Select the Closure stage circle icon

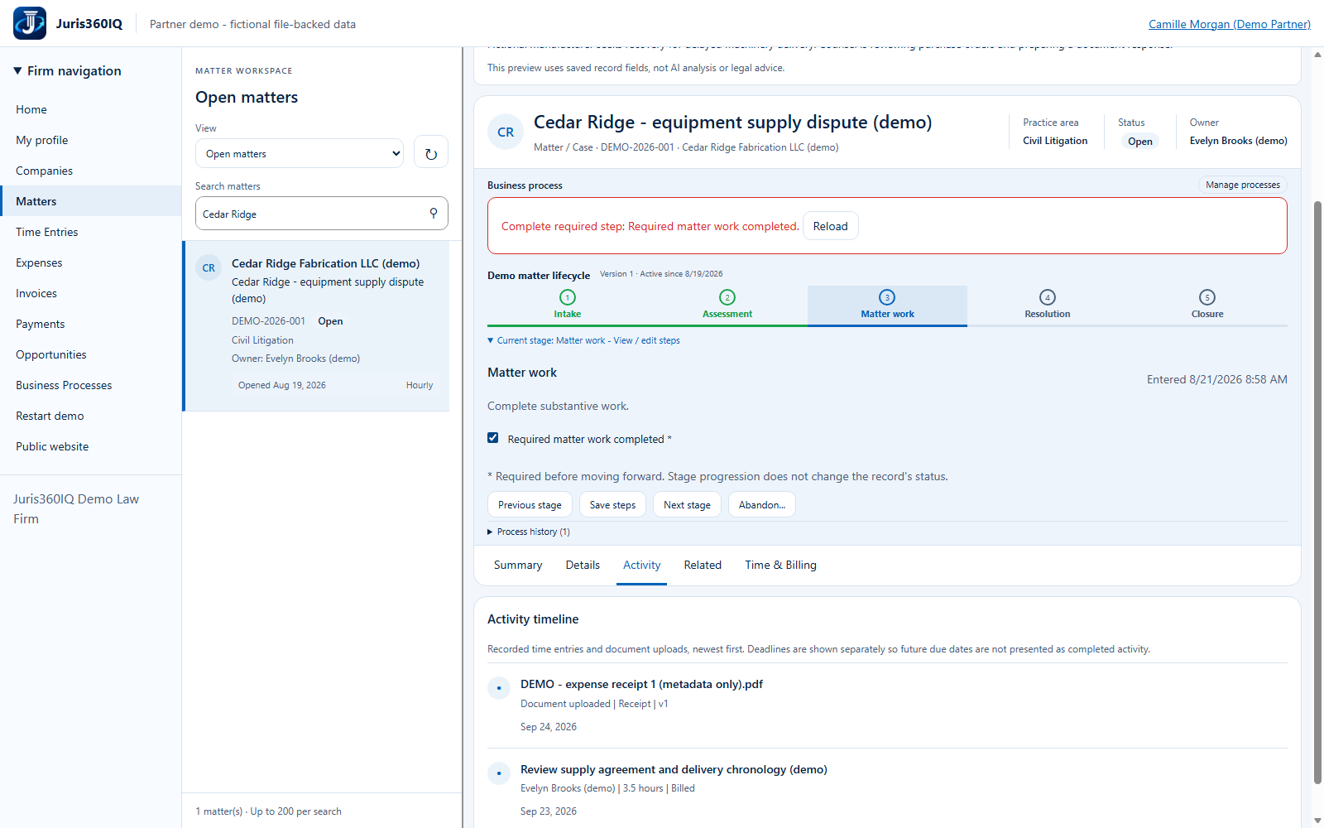[x=1207, y=297]
